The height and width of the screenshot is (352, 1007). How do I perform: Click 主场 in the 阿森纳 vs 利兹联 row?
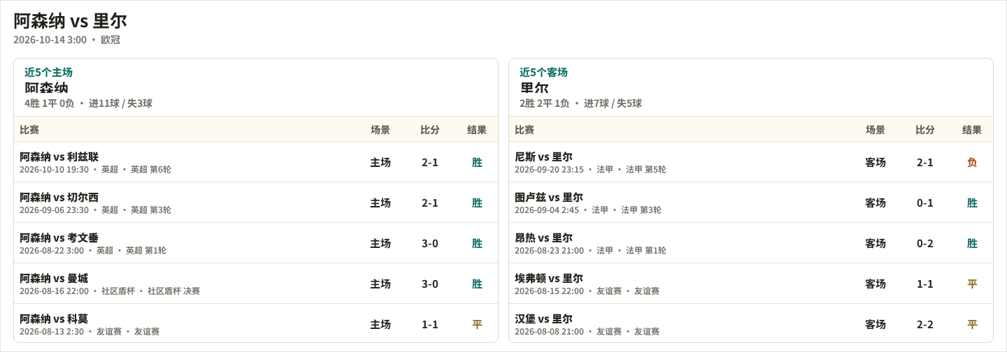tap(380, 163)
